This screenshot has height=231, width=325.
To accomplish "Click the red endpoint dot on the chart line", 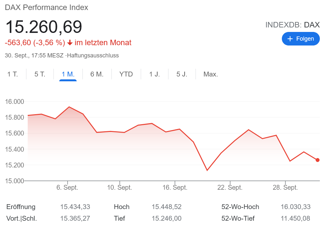I will tap(318, 160).
